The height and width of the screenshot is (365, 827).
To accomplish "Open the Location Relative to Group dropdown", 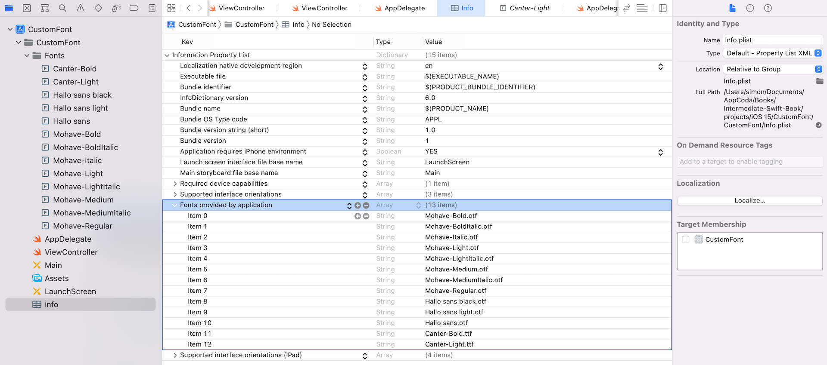I will 773,69.
